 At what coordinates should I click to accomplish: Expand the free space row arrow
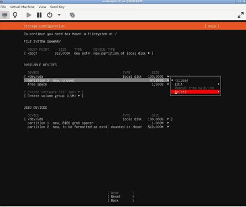coord(168,84)
